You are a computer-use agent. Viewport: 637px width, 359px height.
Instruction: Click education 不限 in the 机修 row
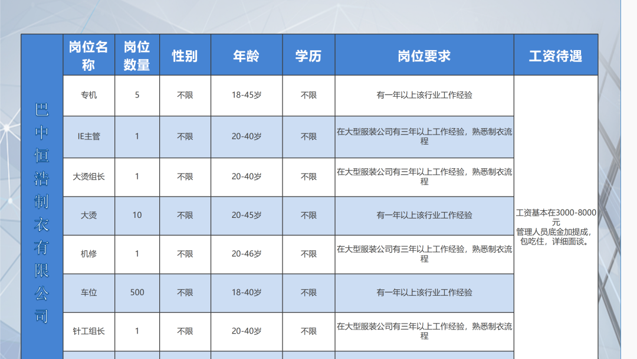tap(308, 254)
